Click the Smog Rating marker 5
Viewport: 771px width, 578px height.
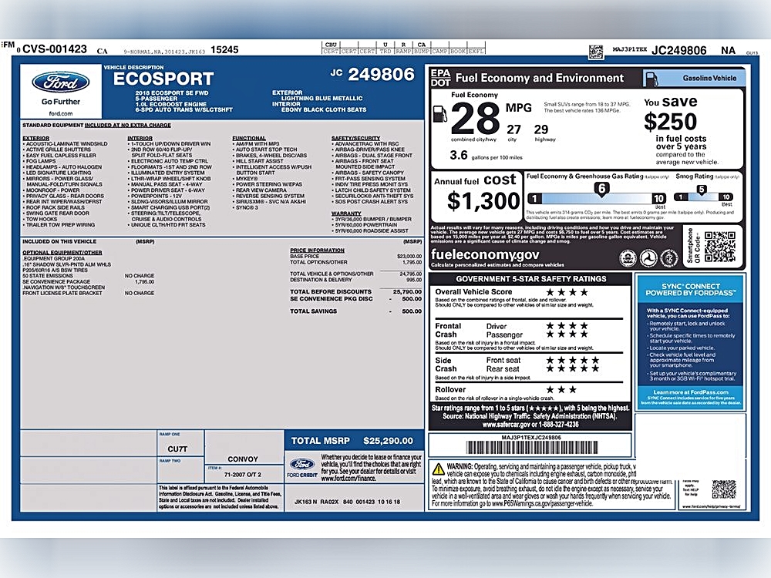tap(701, 190)
